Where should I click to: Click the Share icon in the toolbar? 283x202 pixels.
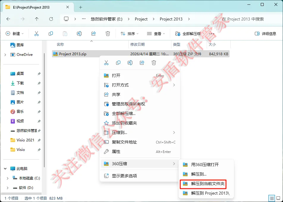(x=94, y=34)
